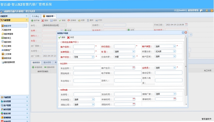Expand the 基础数据 menu section
The height and width of the screenshot is (122, 214).
(x=27, y=117)
